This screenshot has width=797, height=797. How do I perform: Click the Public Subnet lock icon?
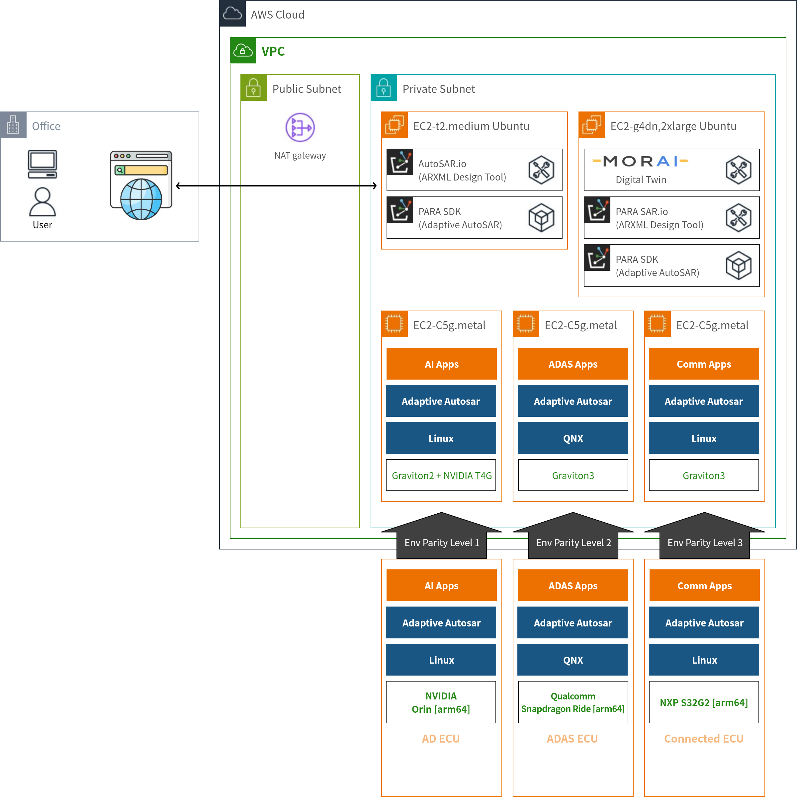[254, 88]
